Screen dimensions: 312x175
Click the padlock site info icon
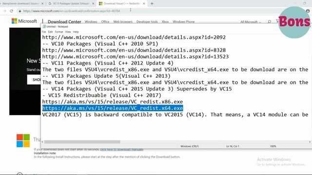click(x=19, y=11)
